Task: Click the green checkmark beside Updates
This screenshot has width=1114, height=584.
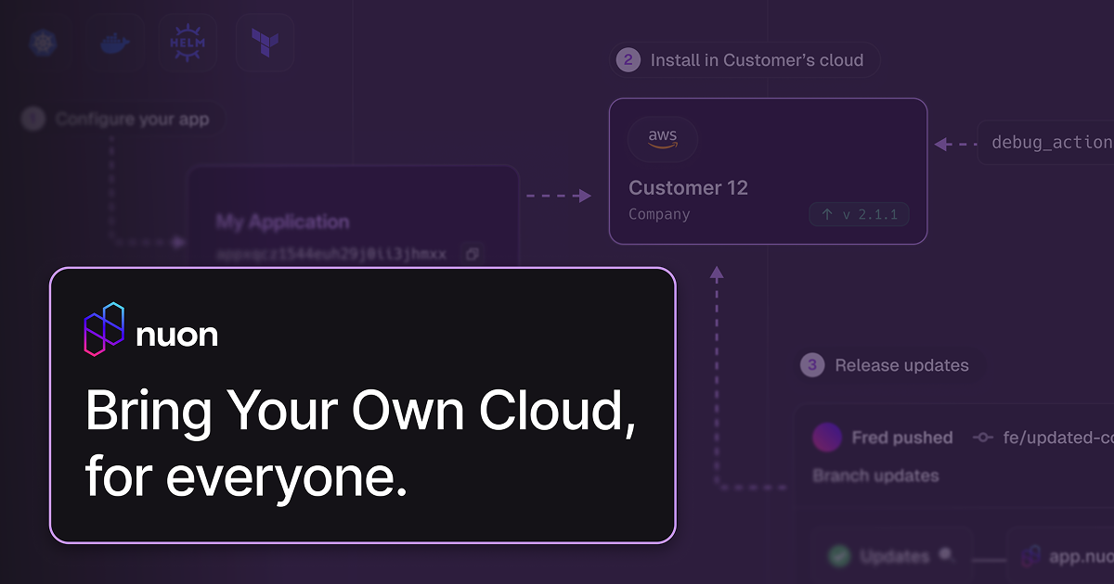Action: [x=839, y=556]
